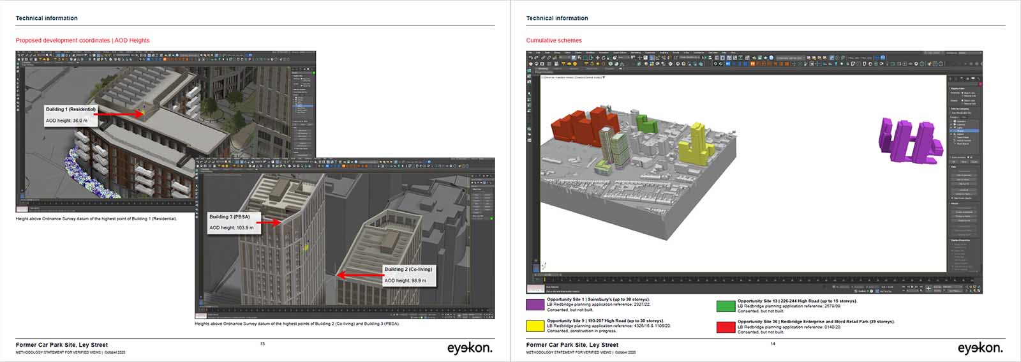This screenshot has width=1021, height=362.
Task: Open the Rendering menu in Cumulative schemes screenshot
Action: click(636, 53)
